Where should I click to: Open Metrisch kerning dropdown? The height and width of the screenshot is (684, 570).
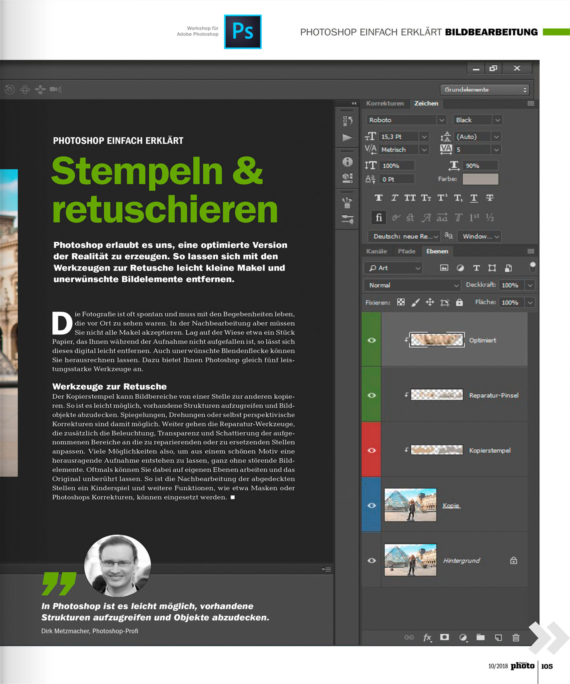click(x=424, y=149)
